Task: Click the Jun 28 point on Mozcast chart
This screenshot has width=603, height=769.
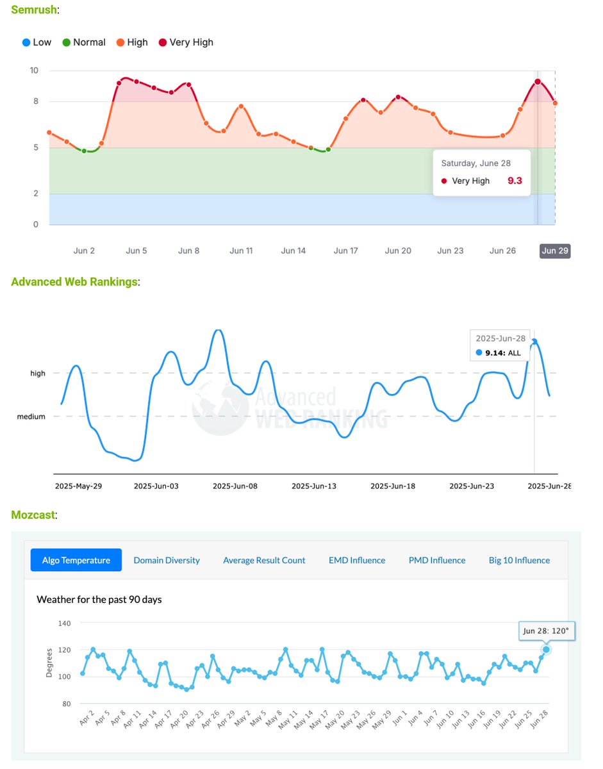Action: pyautogui.click(x=546, y=649)
